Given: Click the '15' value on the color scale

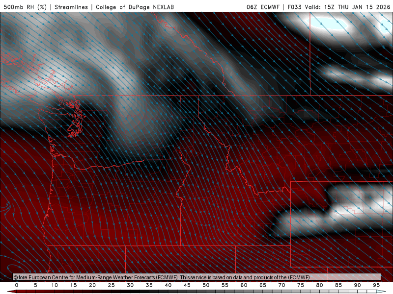Looking at the screenshot, I should coord(73,285).
